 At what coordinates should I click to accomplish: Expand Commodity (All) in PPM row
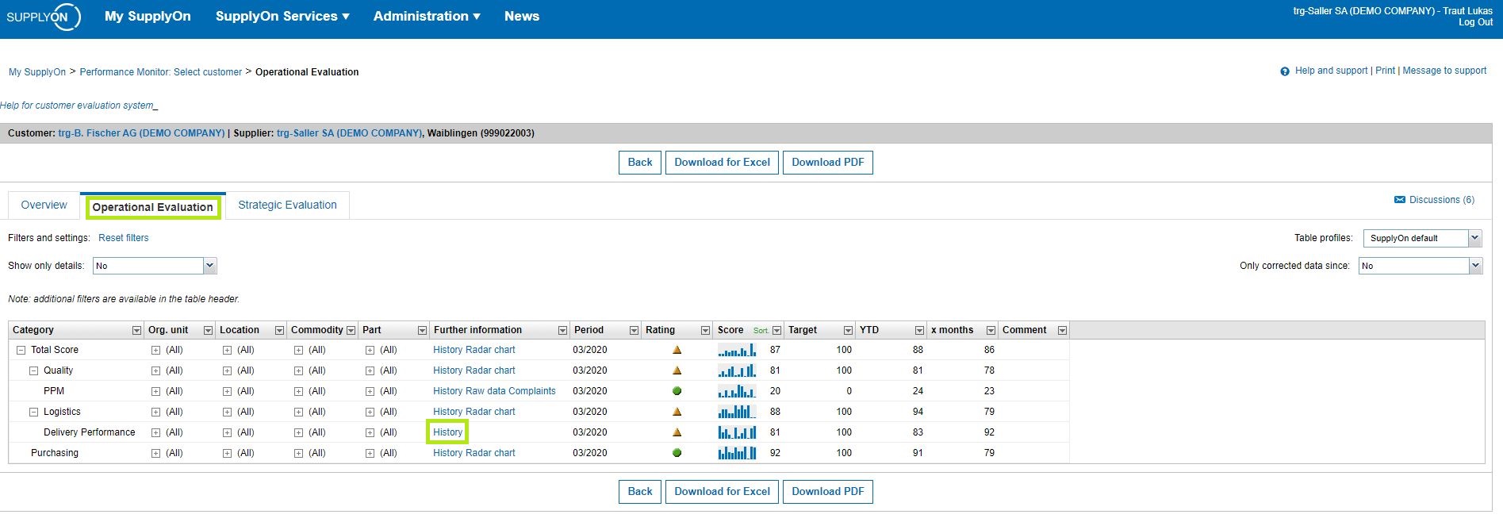click(298, 391)
